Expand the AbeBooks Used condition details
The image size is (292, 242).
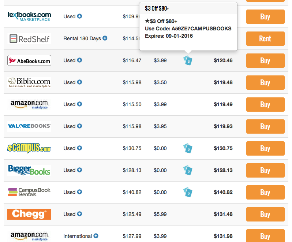(79, 60)
